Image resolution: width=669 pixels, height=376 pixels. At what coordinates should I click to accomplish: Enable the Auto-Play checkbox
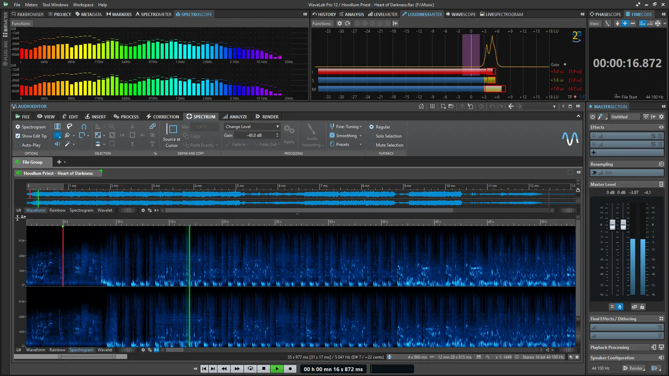18,145
